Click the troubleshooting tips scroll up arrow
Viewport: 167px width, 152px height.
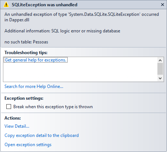[160, 60]
